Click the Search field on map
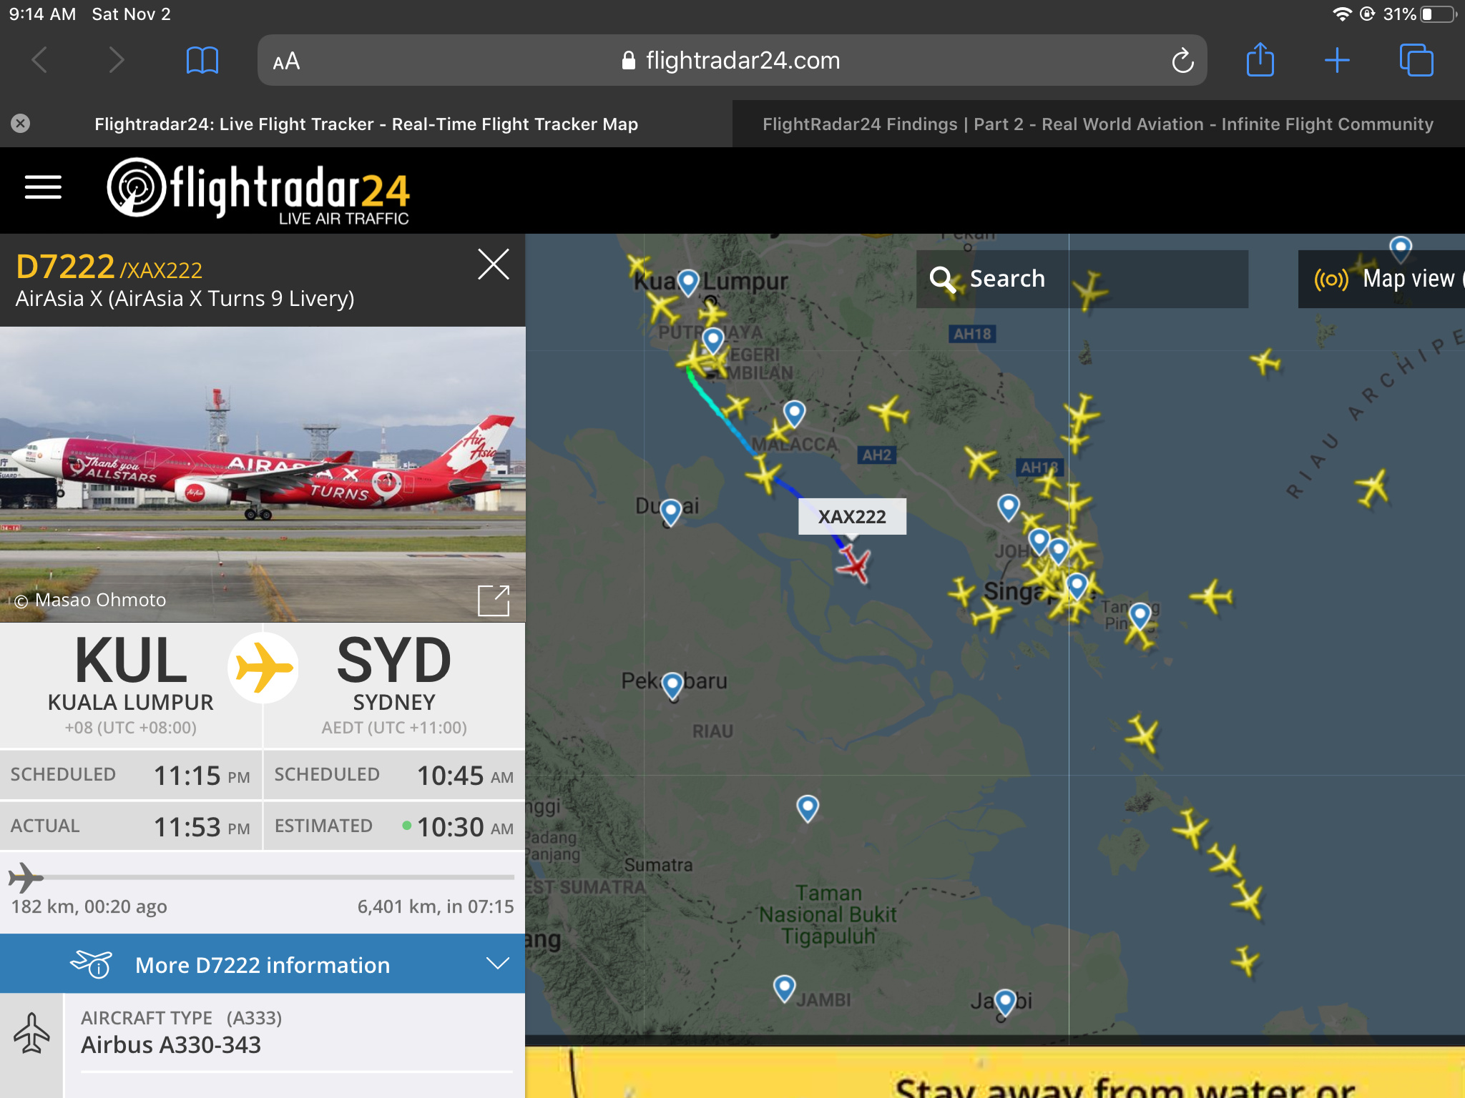This screenshot has height=1098, width=1465. pyautogui.click(x=1082, y=279)
